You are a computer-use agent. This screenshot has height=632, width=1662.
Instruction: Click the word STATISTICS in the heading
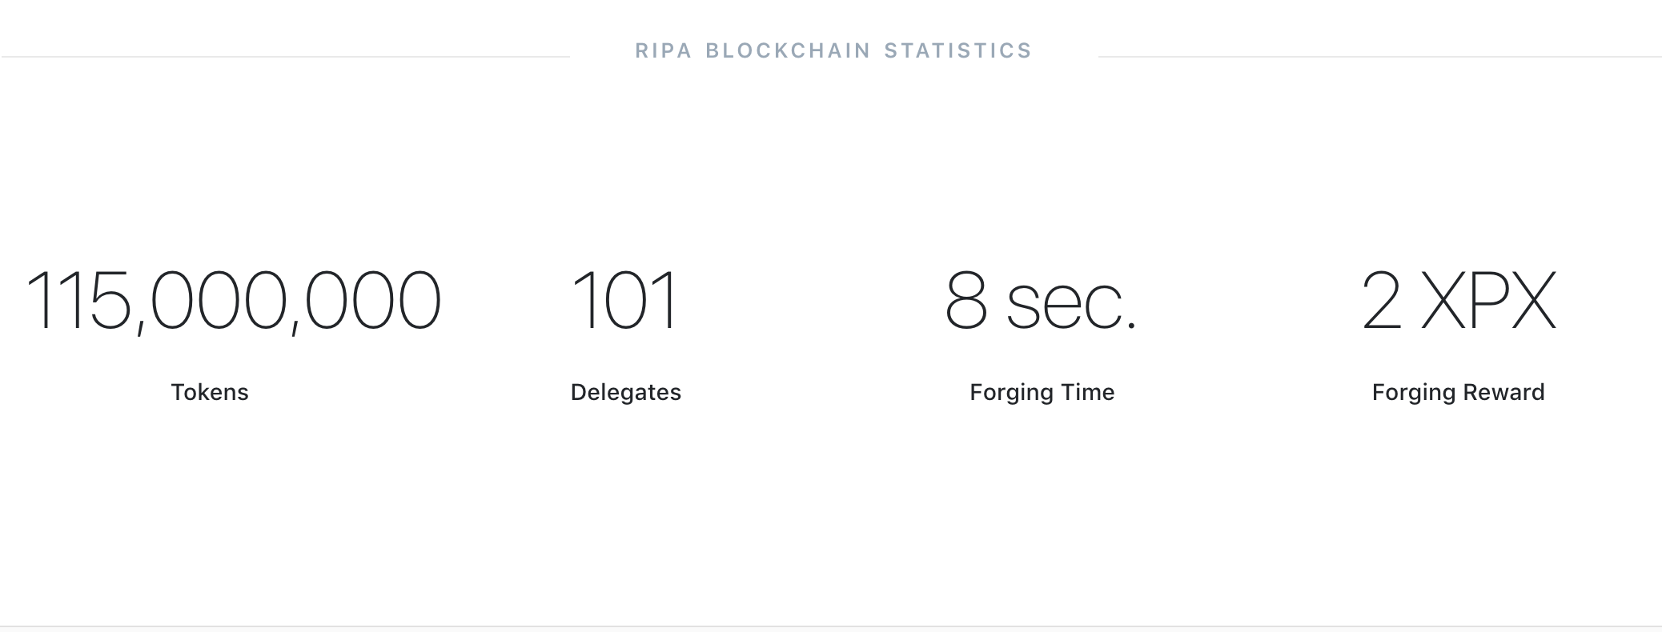click(x=958, y=51)
